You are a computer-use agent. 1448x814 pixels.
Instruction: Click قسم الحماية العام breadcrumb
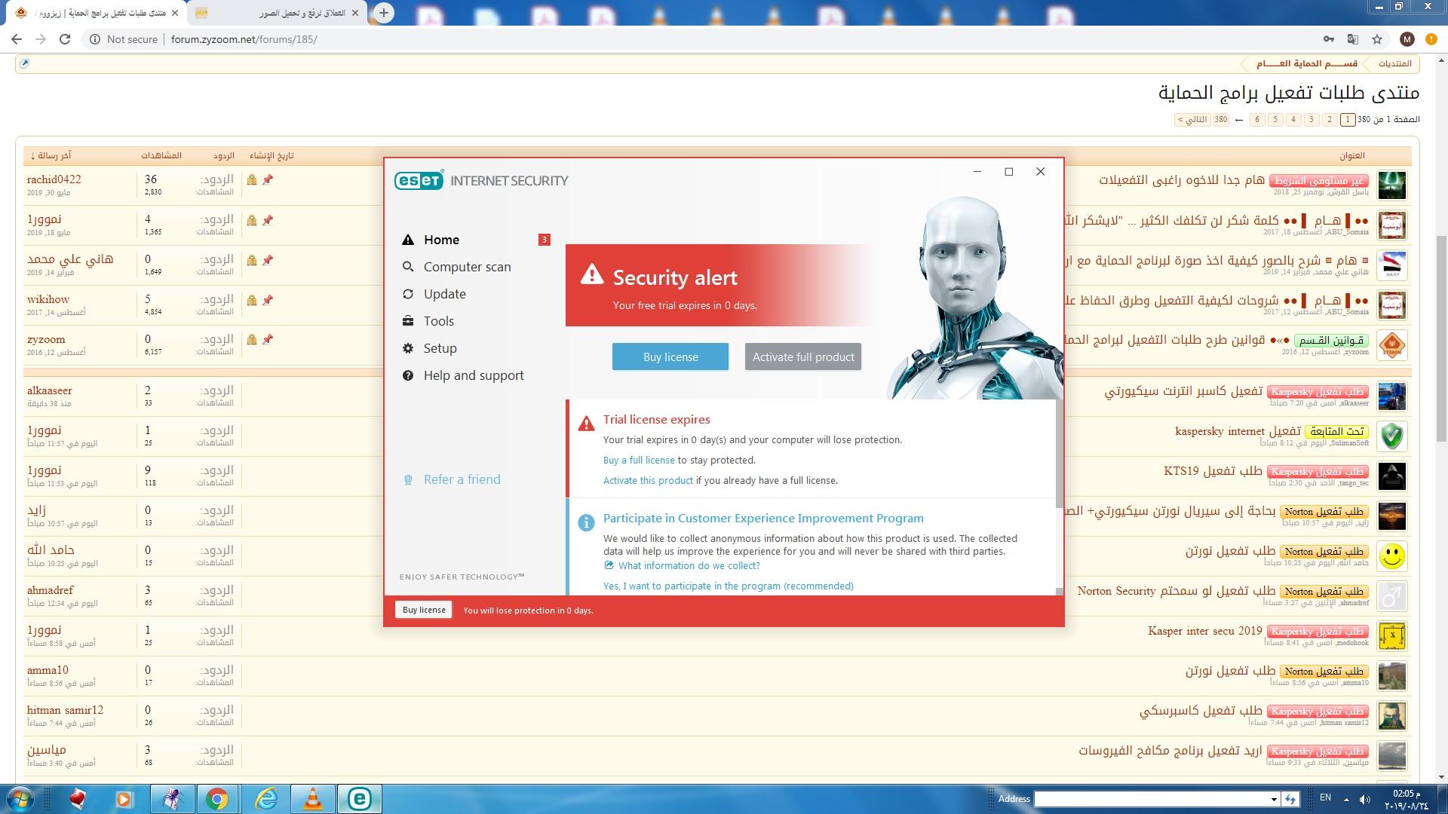(1307, 63)
